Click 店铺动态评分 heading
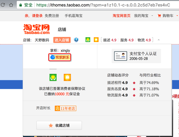Viewport: 179px width, 137px height. pyautogui.click(x=118, y=75)
